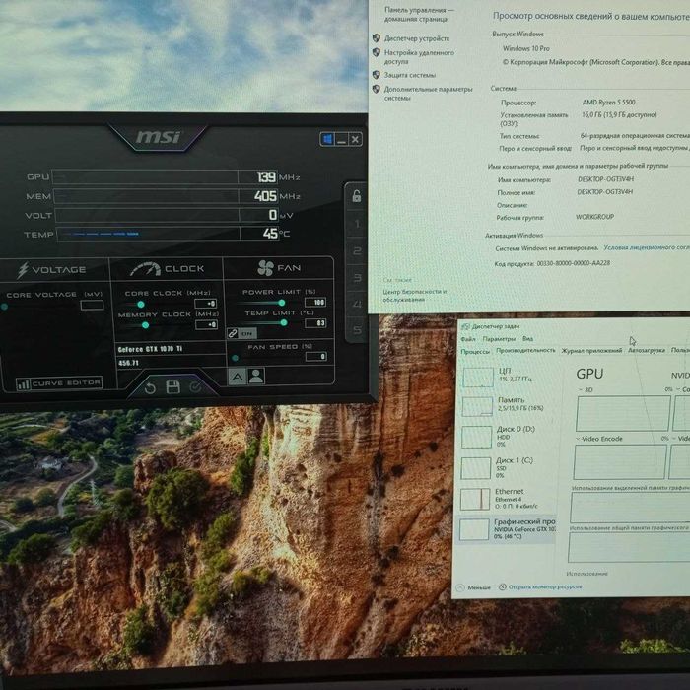Viewport: 690px width, 690px height.
Task: Open the Clock section header
Action: click(167, 268)
